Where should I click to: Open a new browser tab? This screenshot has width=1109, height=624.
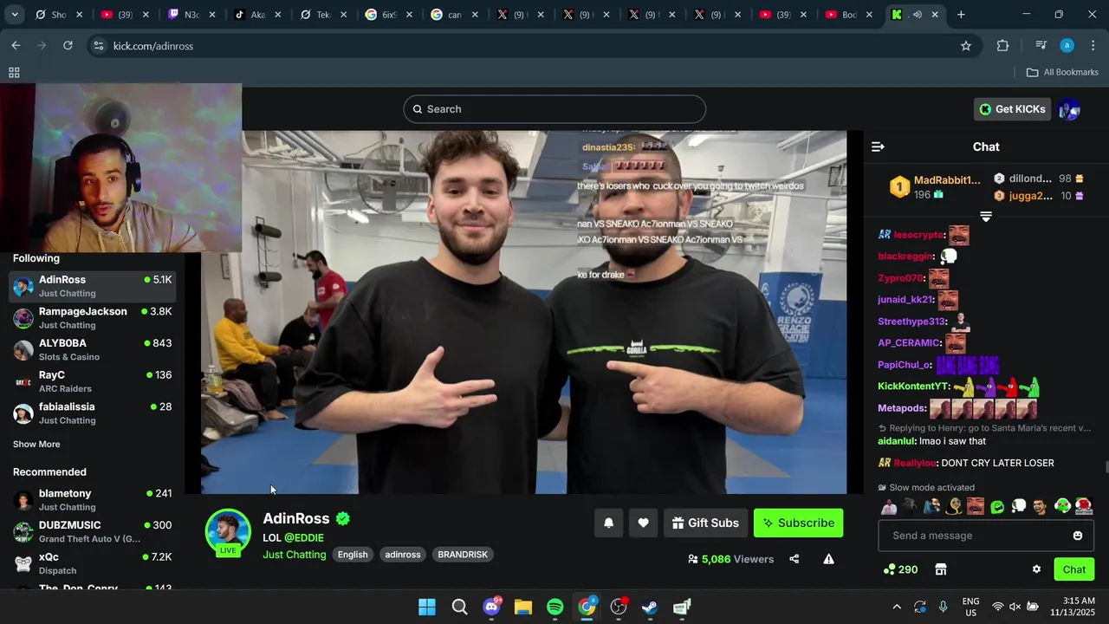click(961, 15)
